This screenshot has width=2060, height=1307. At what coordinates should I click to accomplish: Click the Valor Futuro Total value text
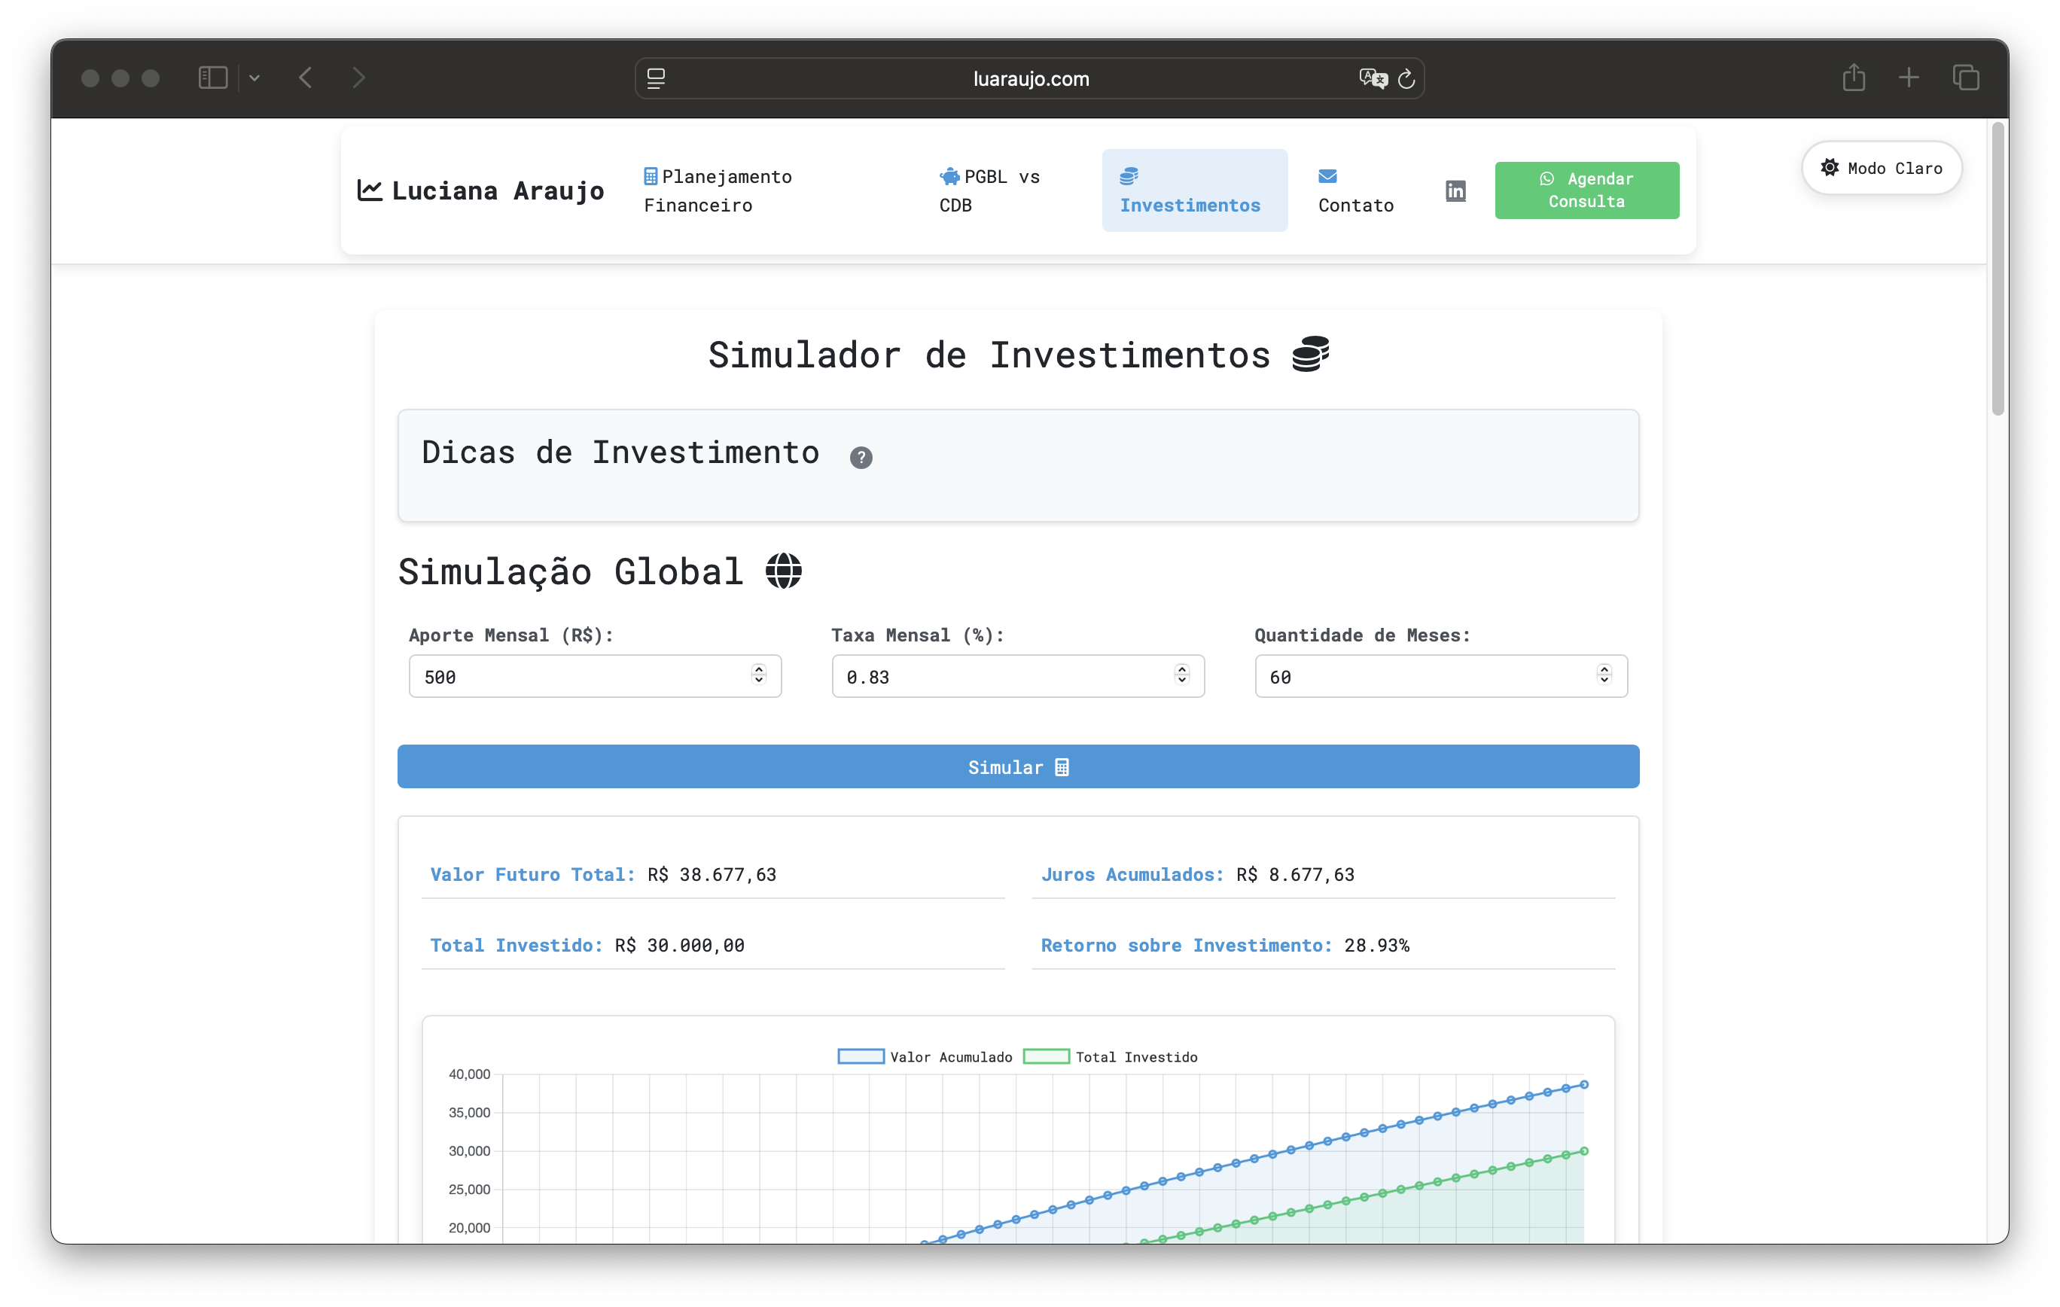point(711,874)
